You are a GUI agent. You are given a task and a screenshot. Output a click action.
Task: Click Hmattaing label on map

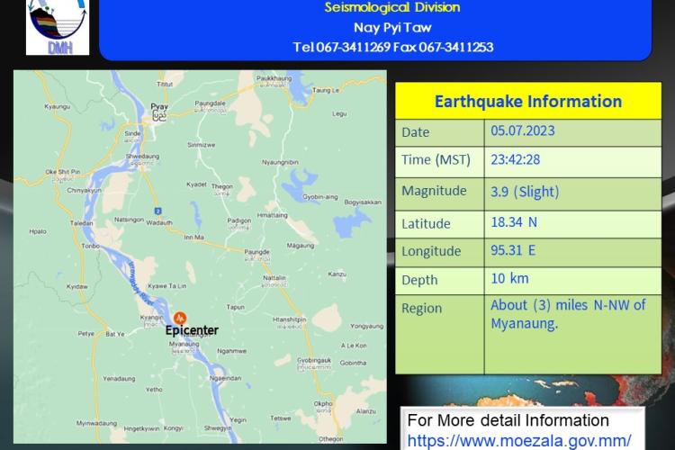pyautogui.click(x=272, y=215)
